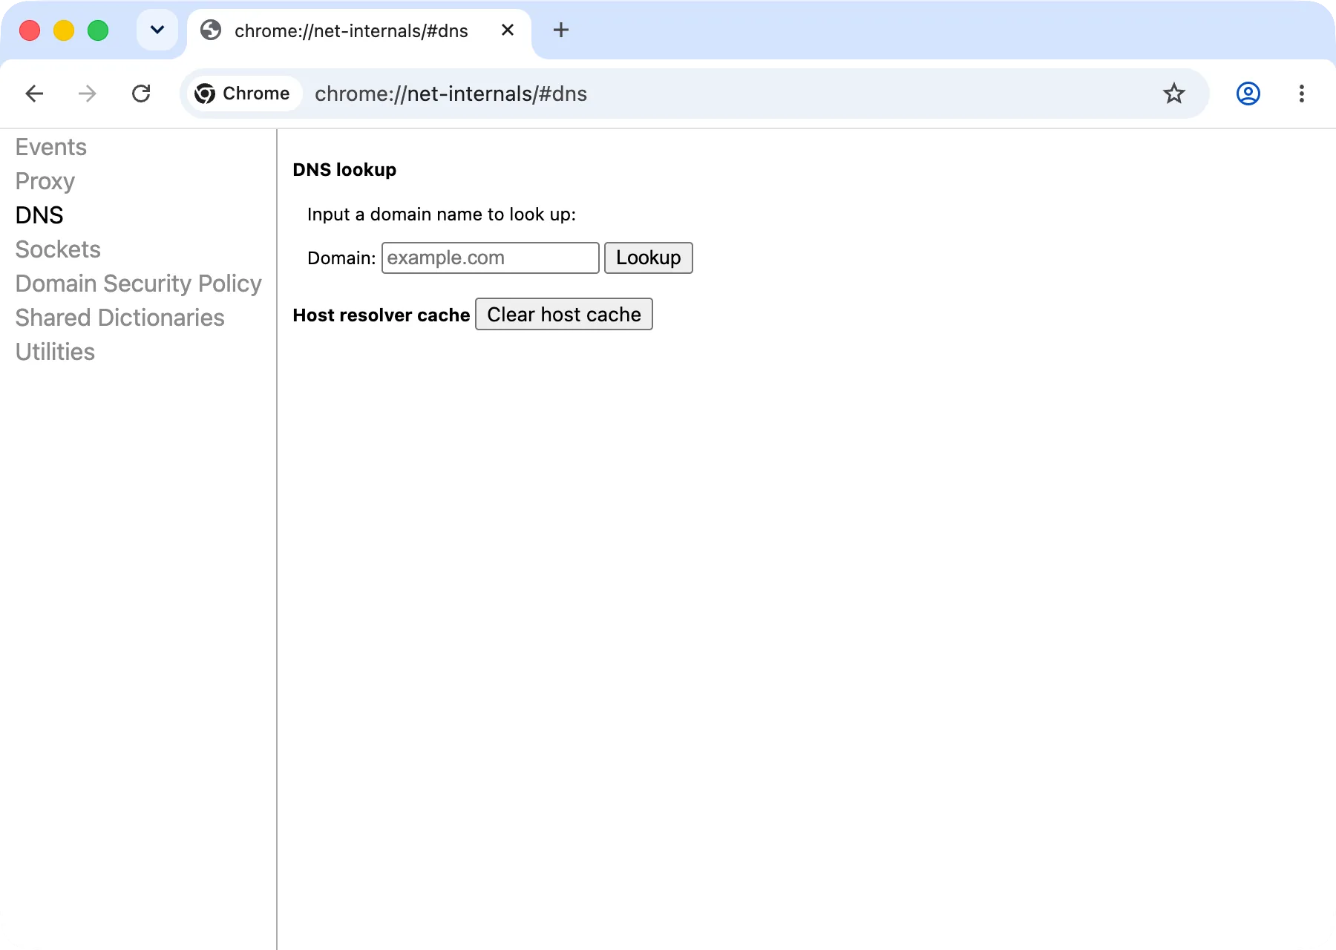The height and width of the screenshot is (950, 1336).
Task: Switch to the Proxy section
Action: (x=45, y=181)
